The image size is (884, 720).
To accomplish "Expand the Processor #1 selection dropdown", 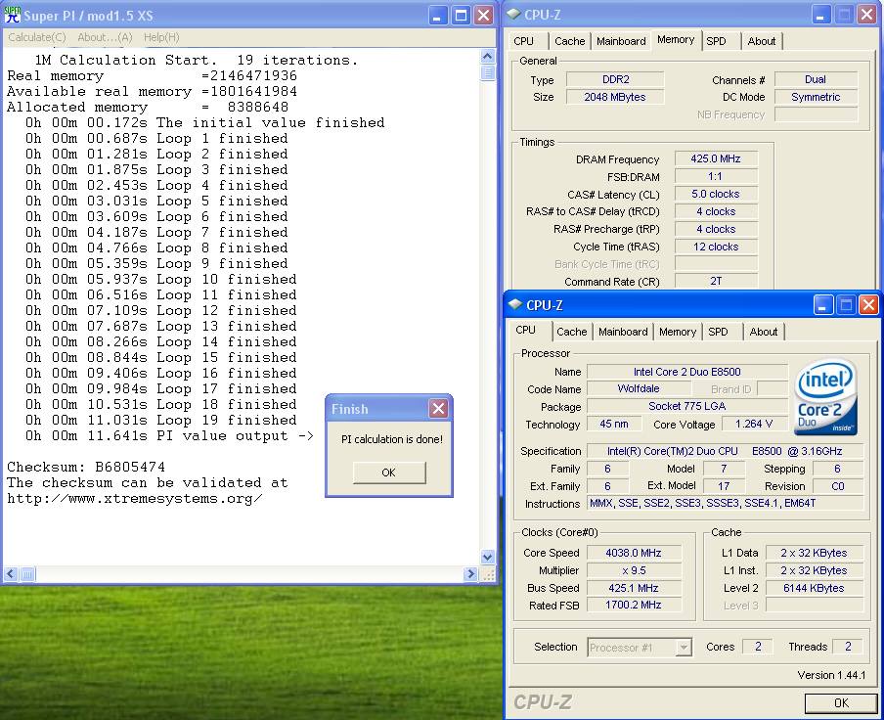I will tap(684, 648).
